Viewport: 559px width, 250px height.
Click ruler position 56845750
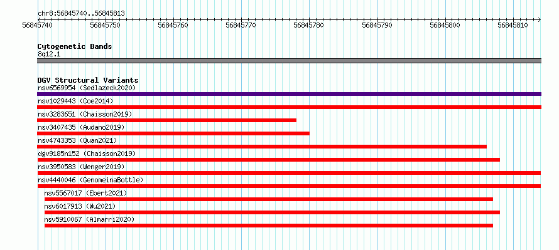coord(105,25)
